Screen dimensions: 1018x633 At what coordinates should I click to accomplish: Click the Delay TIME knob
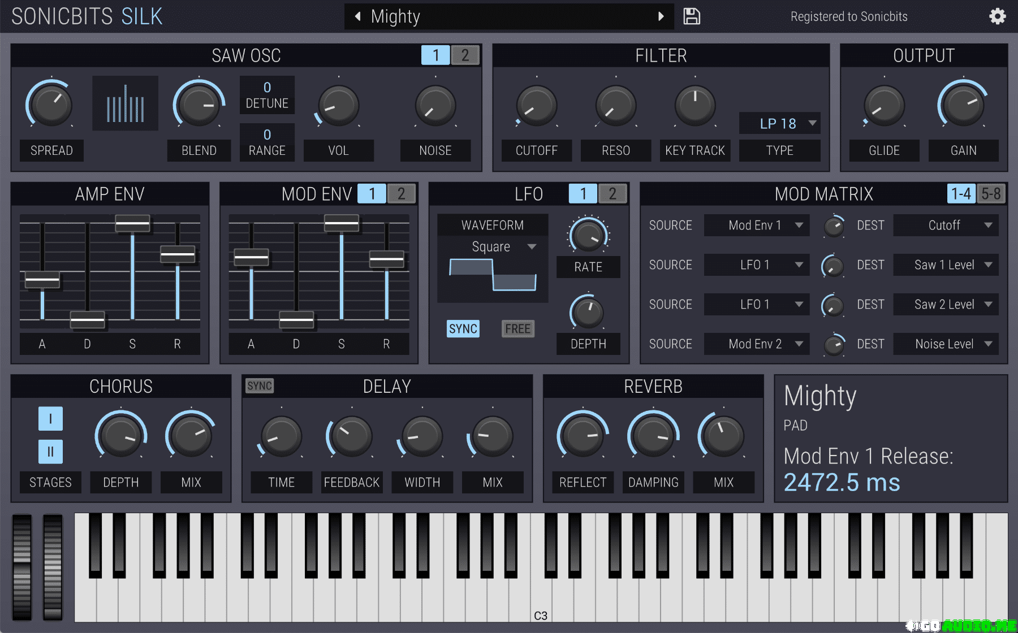click(281, 436)
